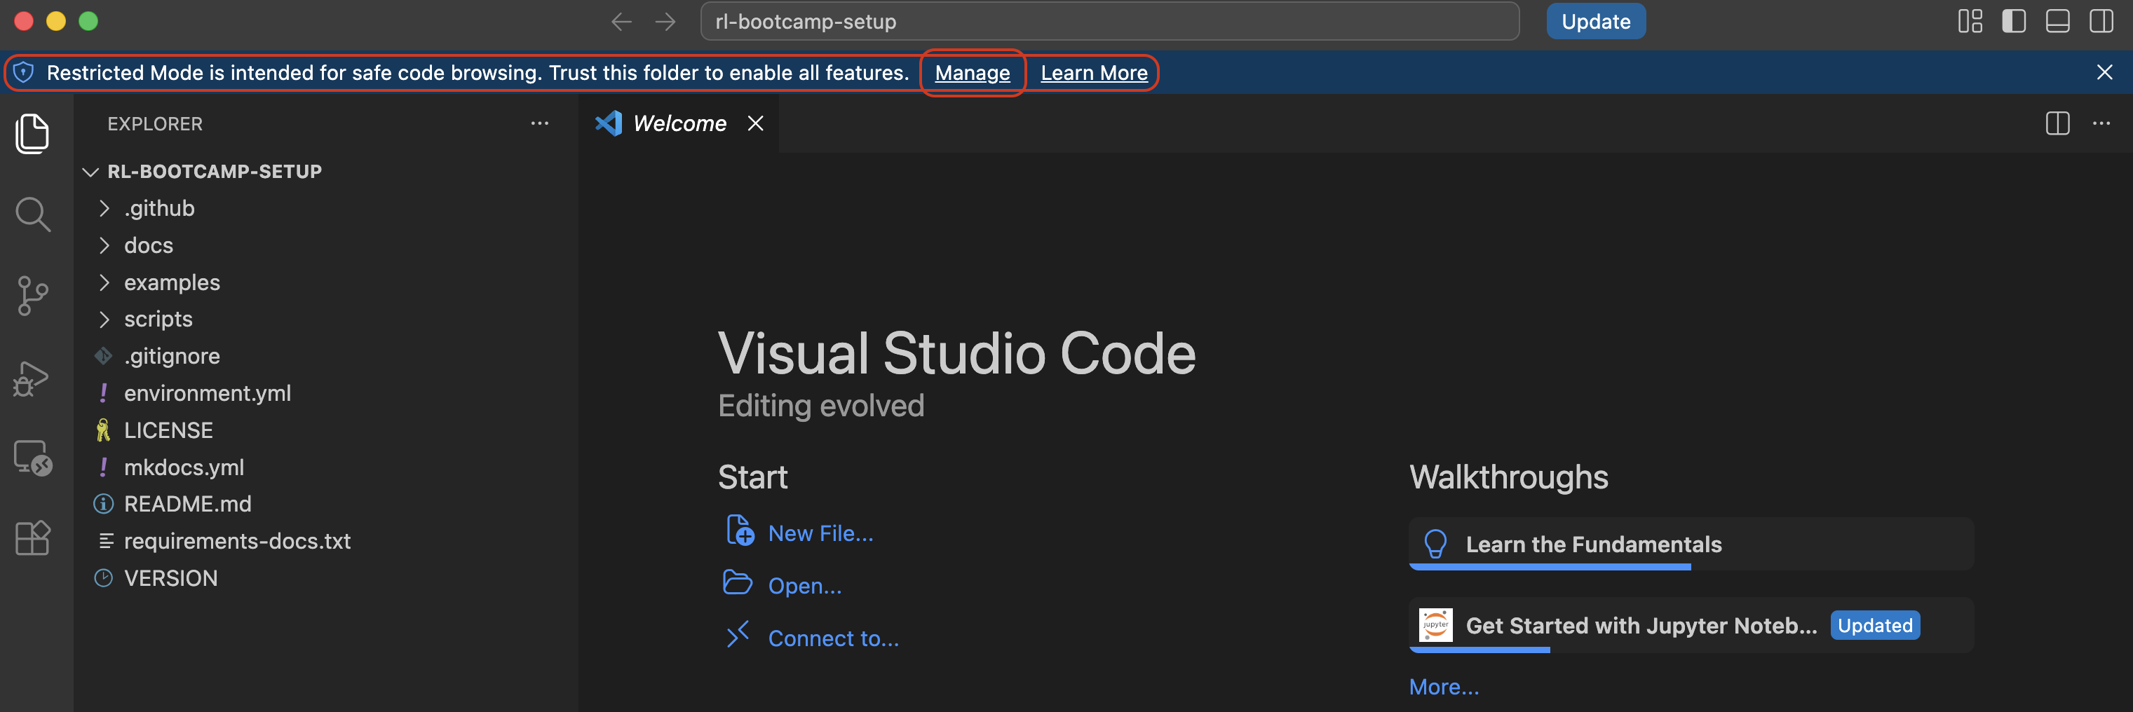Click the README.md info icon
Viewport: 2133px width, 712px height.
coord(104,504)
